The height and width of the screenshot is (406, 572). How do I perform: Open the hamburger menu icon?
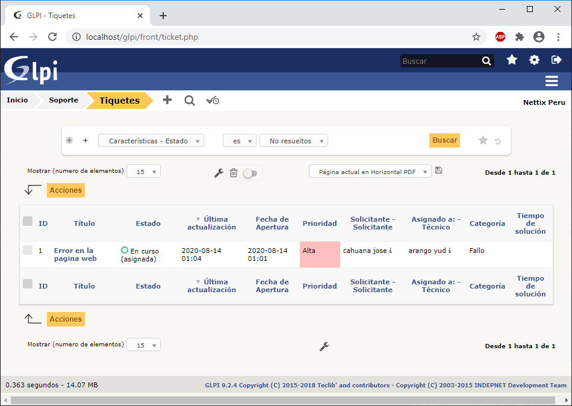[x=551, y=81]
